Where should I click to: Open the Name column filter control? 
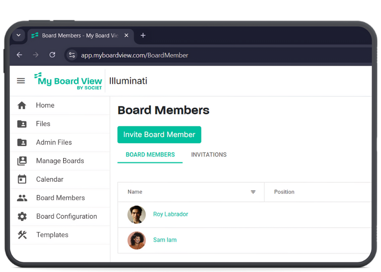click(253, 192)
